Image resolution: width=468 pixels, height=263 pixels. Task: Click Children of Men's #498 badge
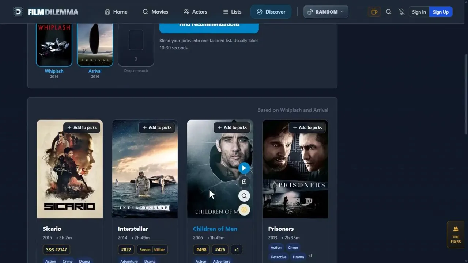click(x=201, y=250)
